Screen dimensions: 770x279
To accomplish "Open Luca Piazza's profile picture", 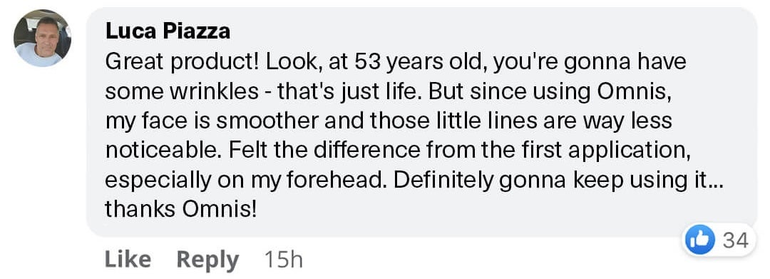I will (x=42, y=38).
